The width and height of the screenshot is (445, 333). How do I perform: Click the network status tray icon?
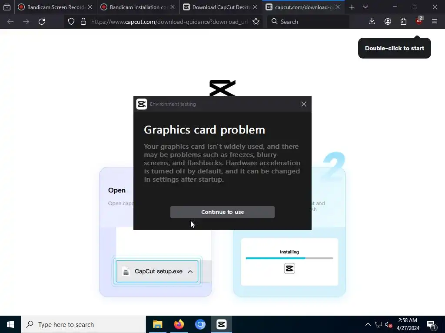click(x=379, y=324)
